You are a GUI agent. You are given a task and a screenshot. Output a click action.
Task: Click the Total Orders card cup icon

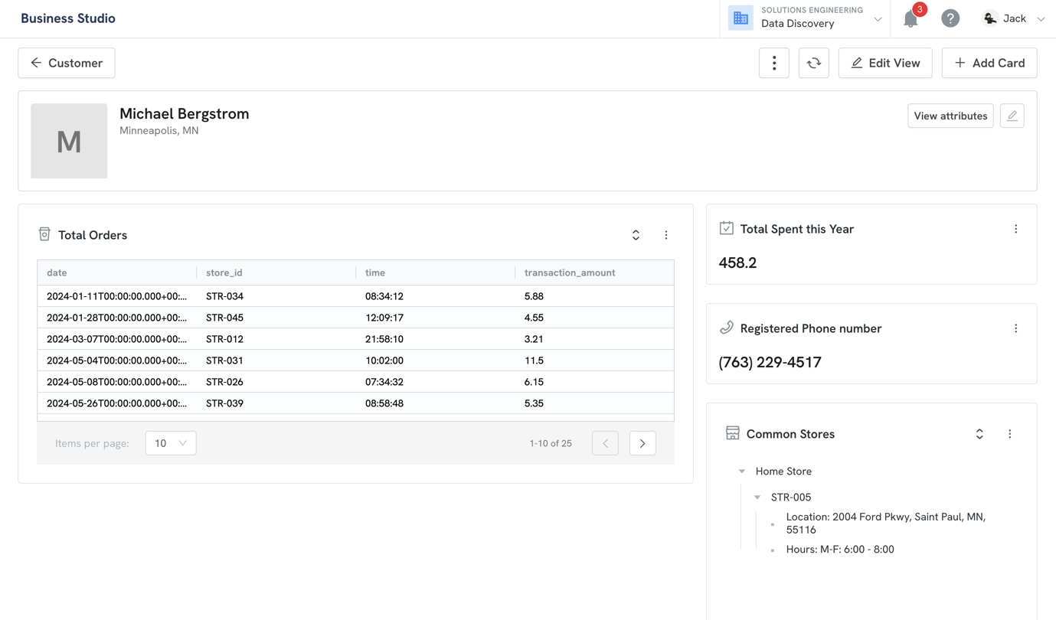tap(44, 234)
